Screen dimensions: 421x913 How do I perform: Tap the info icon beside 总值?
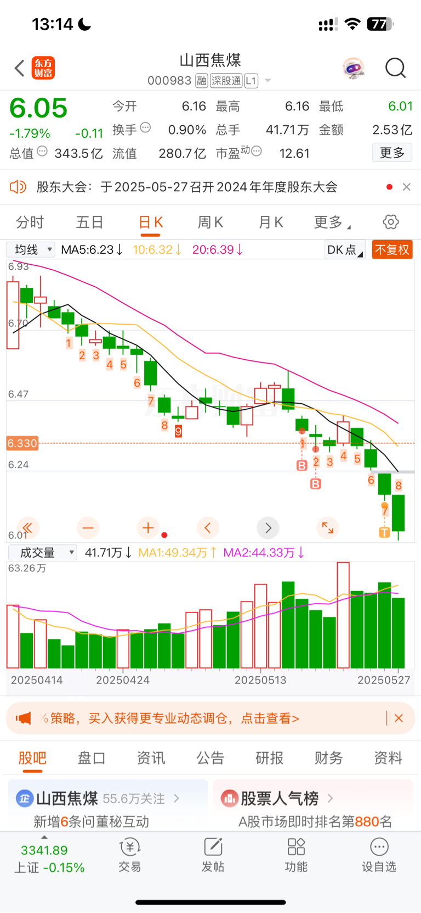click(42, 151)
